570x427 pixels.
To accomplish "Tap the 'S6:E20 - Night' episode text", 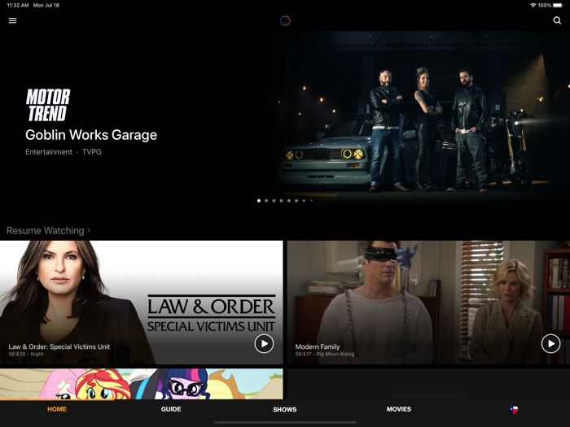I will point(26,354).
